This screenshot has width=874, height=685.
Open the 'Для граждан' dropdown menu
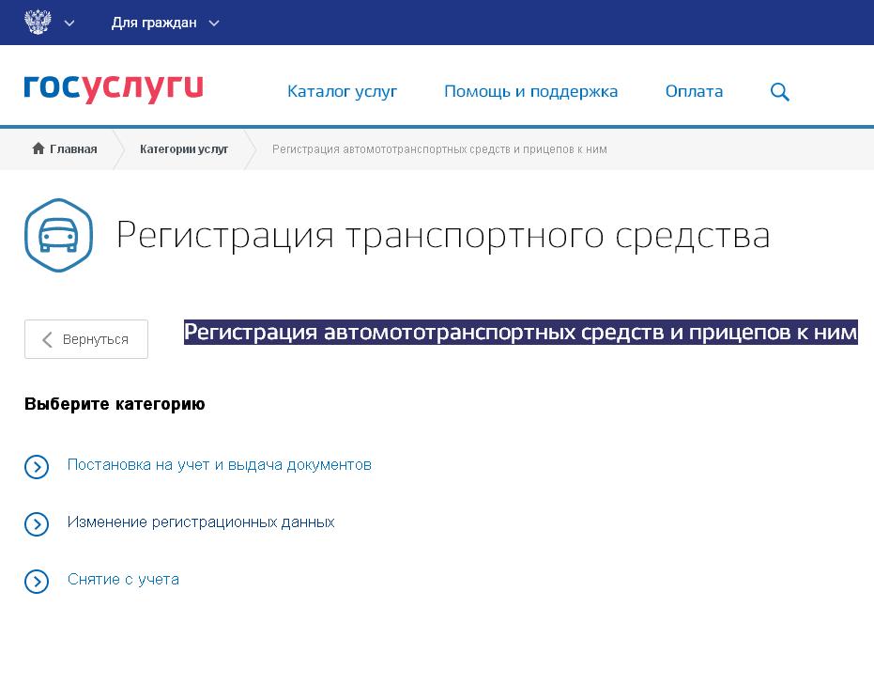coord(154,23)
